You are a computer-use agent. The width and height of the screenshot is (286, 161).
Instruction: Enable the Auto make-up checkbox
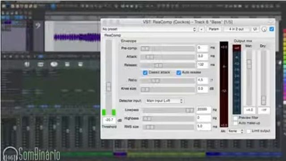[x=236, y=123]
